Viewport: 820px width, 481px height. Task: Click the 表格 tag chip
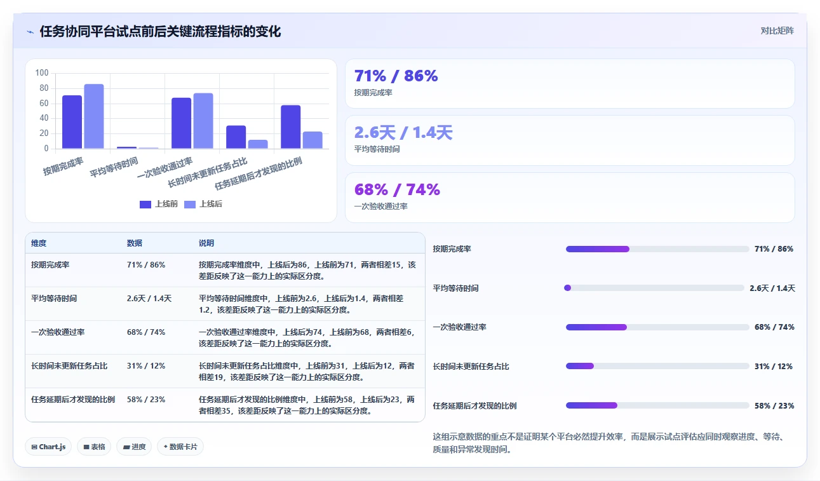click(94, 447)
